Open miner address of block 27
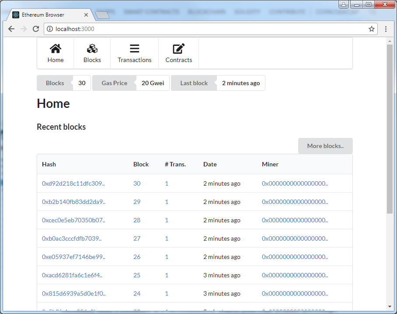The image size is (397, 314). 295,238
